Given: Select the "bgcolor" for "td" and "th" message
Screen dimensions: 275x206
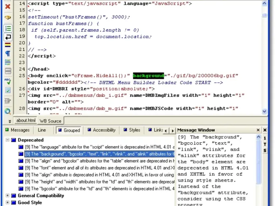Looking at the screenshot, I should [x=100, y=188].
